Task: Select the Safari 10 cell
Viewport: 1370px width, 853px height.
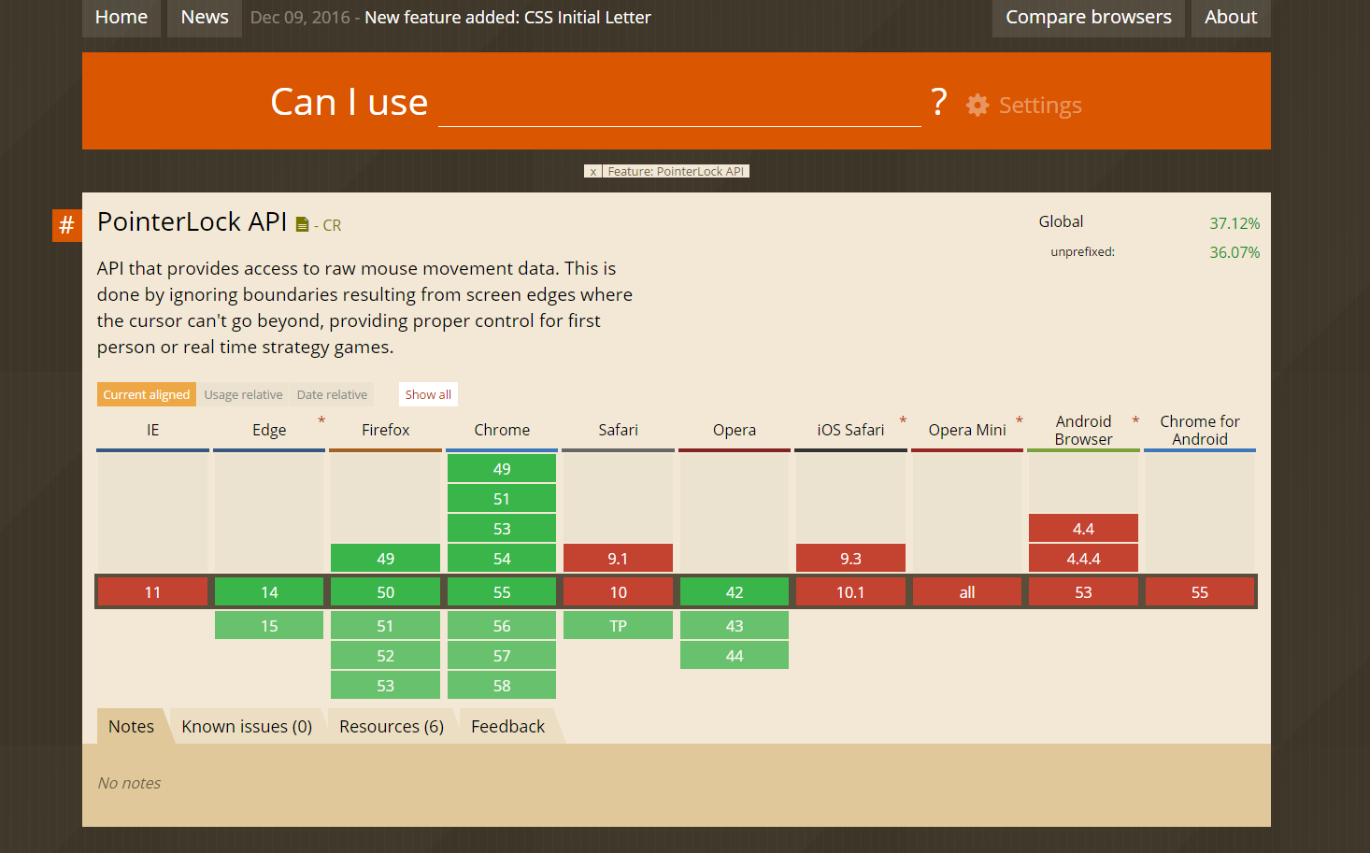Action: point(618,591)
